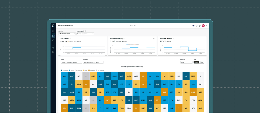This screenshot has width=260, height=113.
Task: Open the Group by dropdown showing None
Action: [186, 62]
